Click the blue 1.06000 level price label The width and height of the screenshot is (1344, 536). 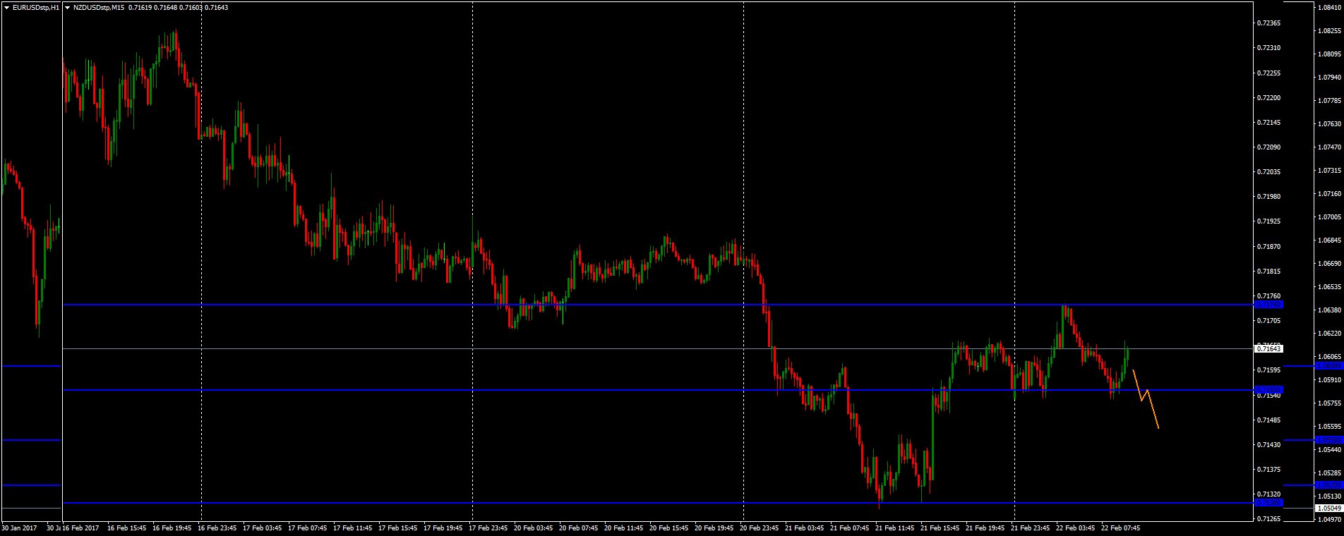click(1328, 365)
